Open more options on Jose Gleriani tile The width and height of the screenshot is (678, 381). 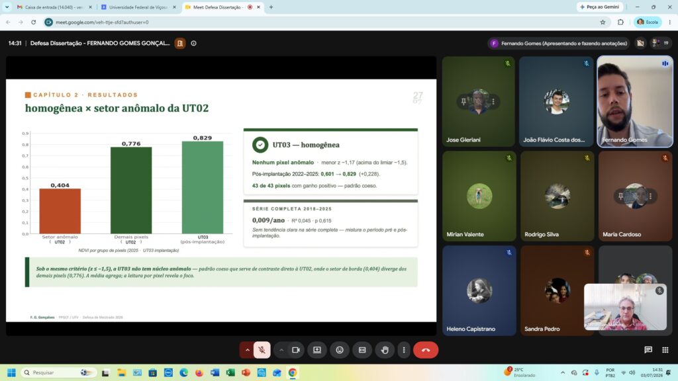pos(493,101)
